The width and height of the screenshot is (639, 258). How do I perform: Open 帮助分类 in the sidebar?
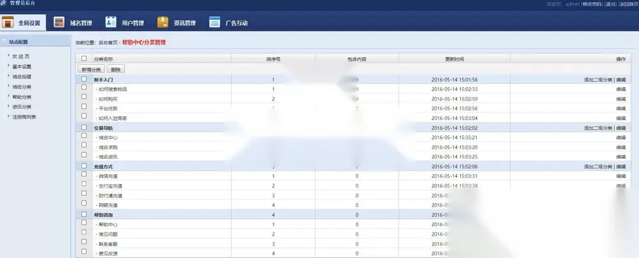click(22, 97)
